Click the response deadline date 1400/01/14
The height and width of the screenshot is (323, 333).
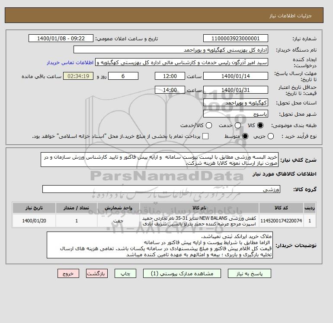point(236,76)
